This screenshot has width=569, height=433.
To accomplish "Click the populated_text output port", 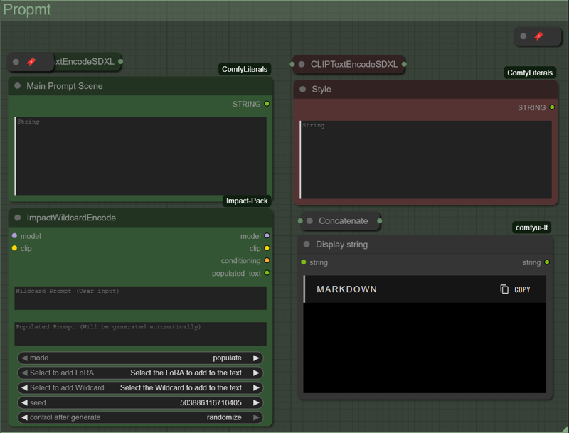I will pos(267,273).
